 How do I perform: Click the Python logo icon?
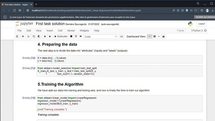coord(190,24)
